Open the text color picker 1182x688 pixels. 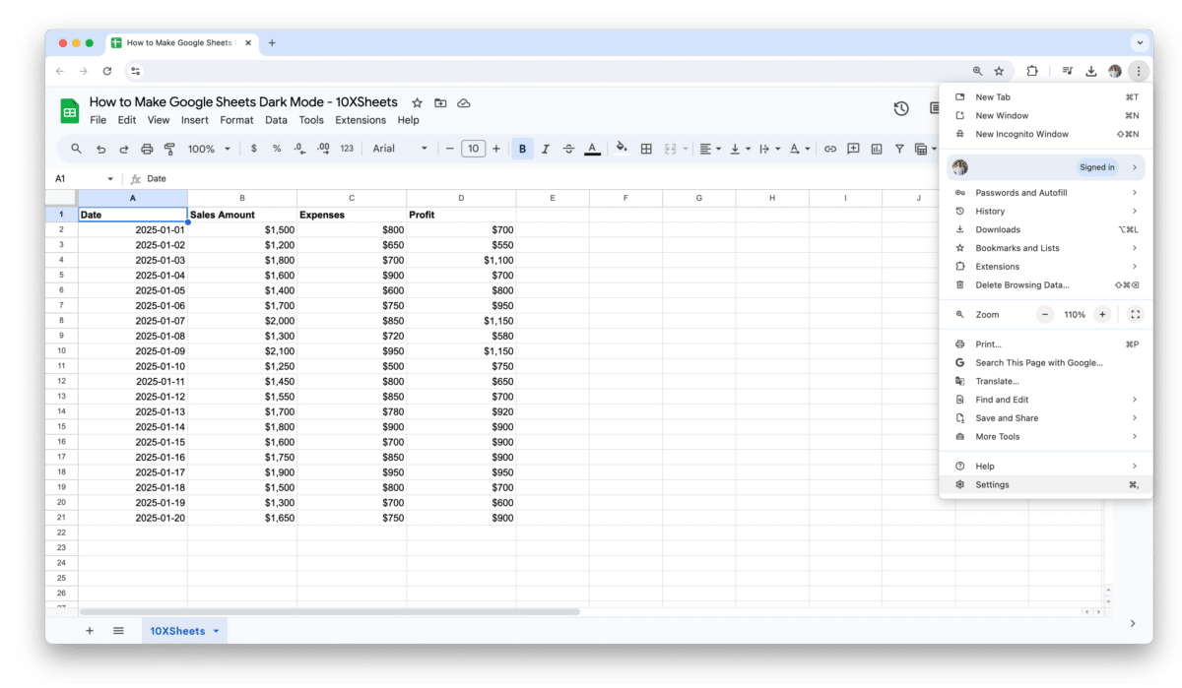point(591,149)
